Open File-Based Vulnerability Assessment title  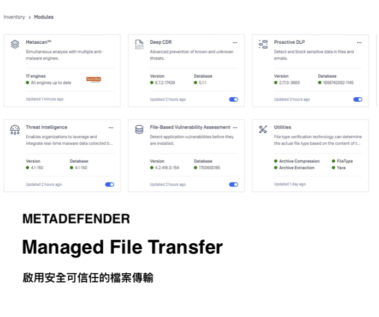tap(190, 127)
